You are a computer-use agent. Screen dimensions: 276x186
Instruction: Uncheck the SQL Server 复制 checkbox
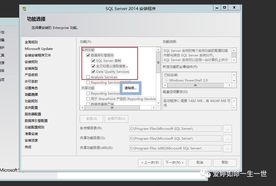[x=93, y=61]
